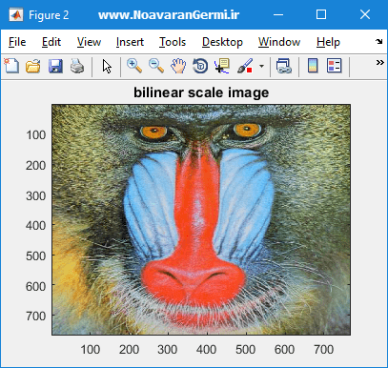This screenshot has height=368, width=388.
Task: Click x-axis tick label 100
Action: tap(91, 350)
